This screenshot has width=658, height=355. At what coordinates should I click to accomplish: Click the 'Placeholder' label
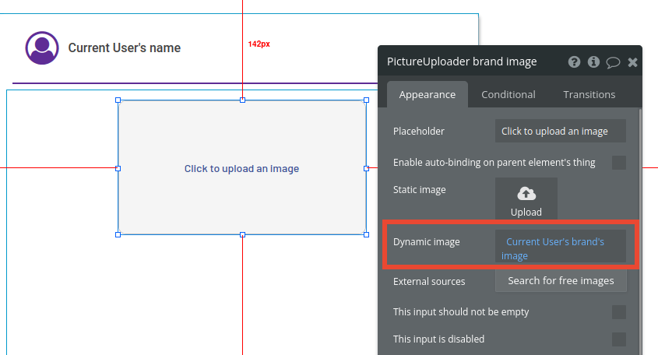tap(418, 131)
